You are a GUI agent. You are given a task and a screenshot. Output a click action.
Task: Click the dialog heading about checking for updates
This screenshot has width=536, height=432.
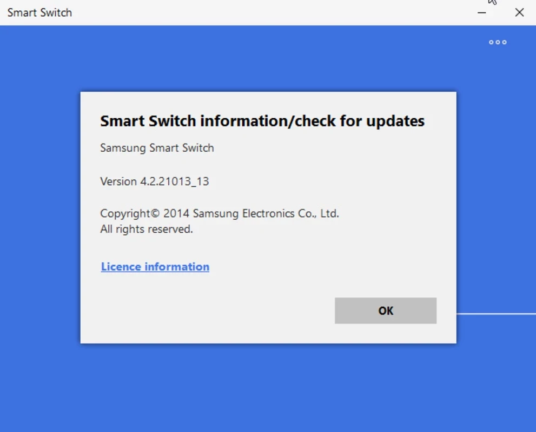(x=262, y=121)
